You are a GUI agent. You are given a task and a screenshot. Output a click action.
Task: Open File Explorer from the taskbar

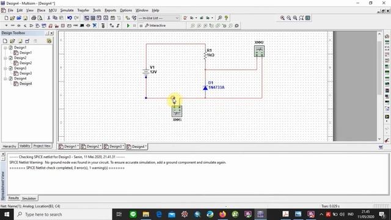(x=146, y=215)
